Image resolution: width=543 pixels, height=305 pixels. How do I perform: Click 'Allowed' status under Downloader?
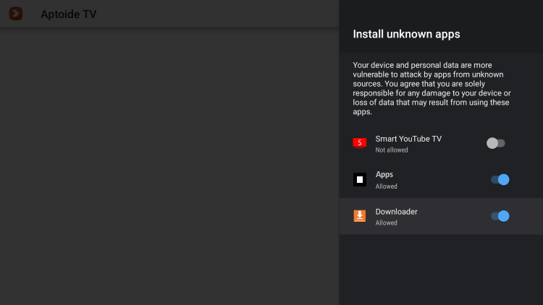click(386, 223)
